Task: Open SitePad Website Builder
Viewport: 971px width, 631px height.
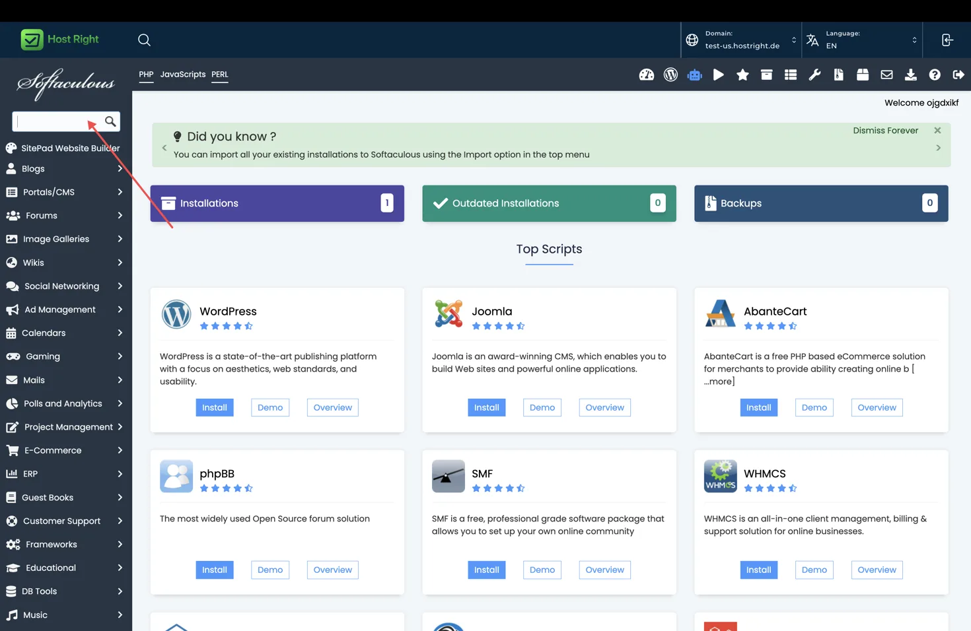Action: pos(63,149)
